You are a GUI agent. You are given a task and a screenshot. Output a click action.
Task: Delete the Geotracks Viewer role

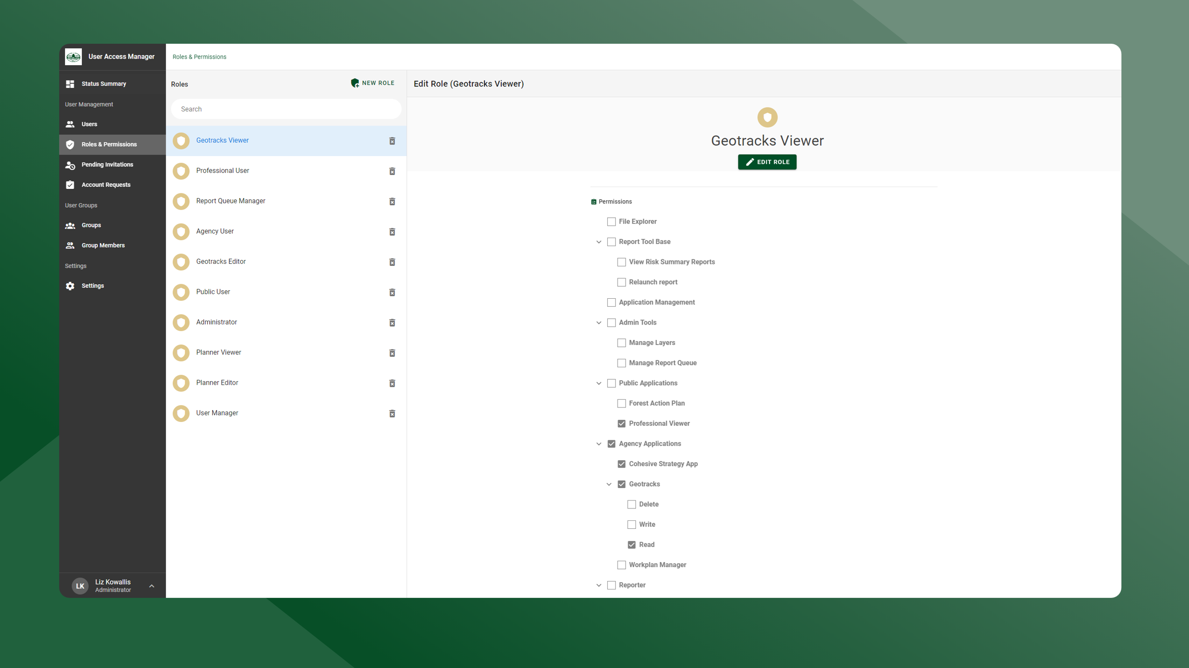[x=392, y=141]
